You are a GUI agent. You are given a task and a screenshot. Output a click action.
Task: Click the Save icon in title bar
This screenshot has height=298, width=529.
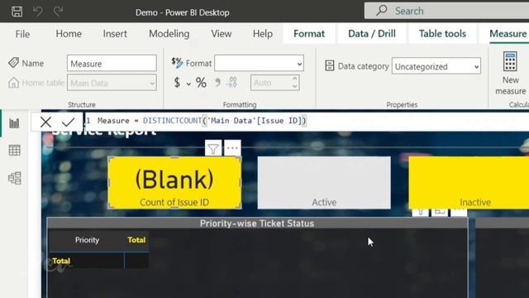(17, 12)
